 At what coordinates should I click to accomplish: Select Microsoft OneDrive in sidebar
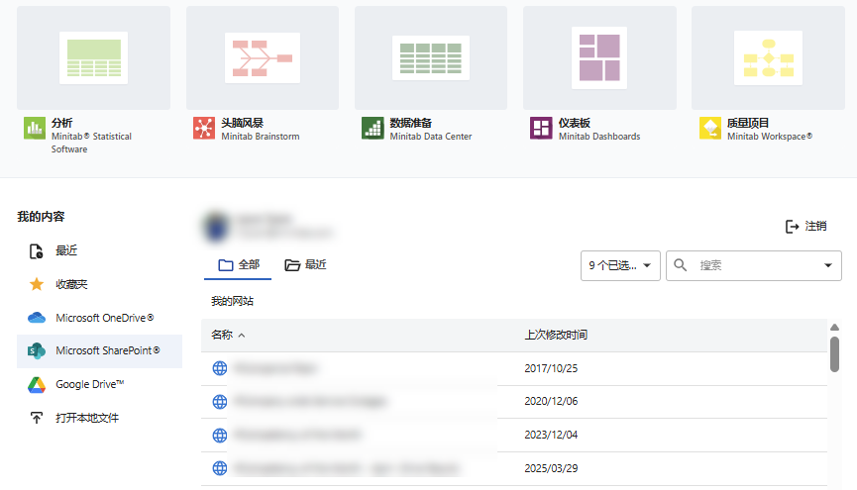pos(99,318)
